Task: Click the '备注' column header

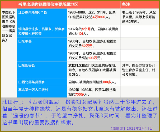Action: tap(126, 4)
